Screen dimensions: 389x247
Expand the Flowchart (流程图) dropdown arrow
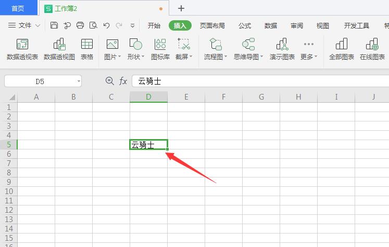226,57
